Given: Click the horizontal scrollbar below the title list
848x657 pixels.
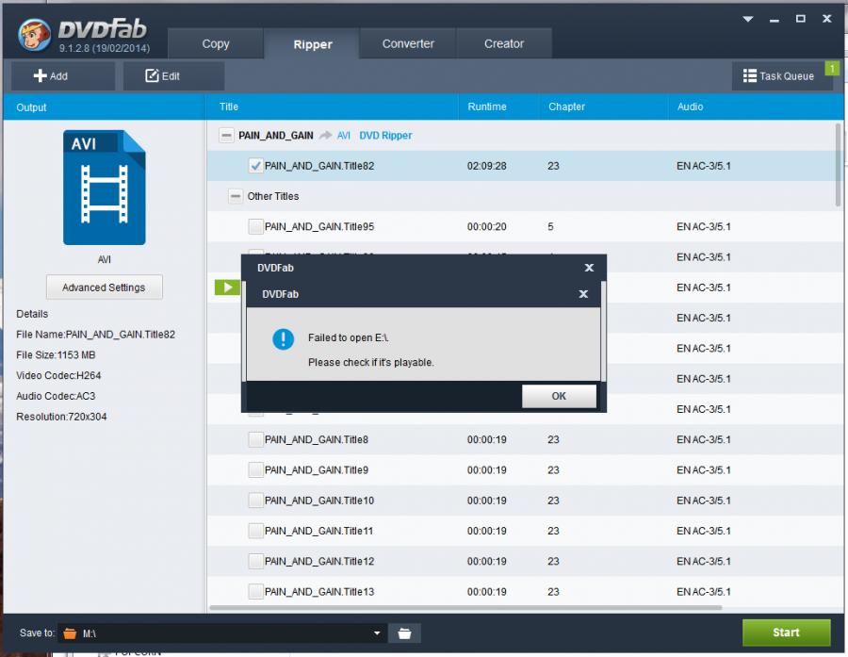Looking at the screenshot, I should [x=465, y=607].
